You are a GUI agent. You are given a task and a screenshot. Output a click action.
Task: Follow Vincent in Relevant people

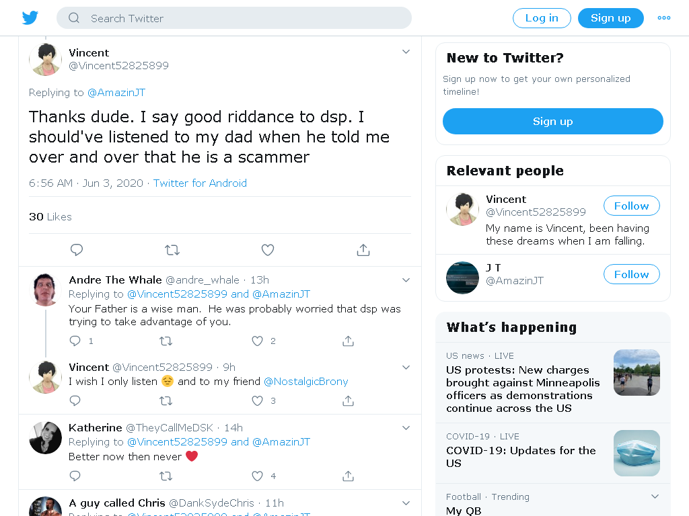631,206
